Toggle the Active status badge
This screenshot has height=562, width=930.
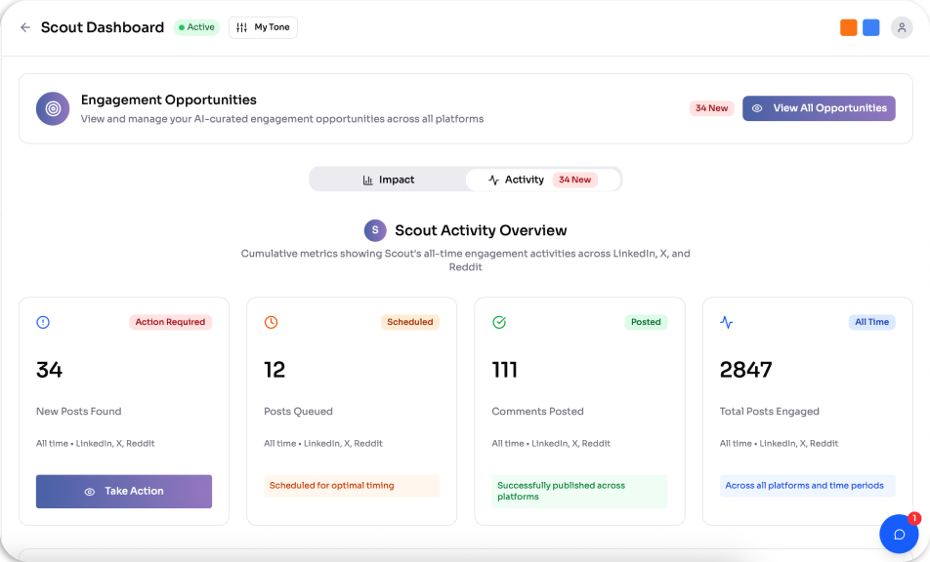[x=196, y=27]
